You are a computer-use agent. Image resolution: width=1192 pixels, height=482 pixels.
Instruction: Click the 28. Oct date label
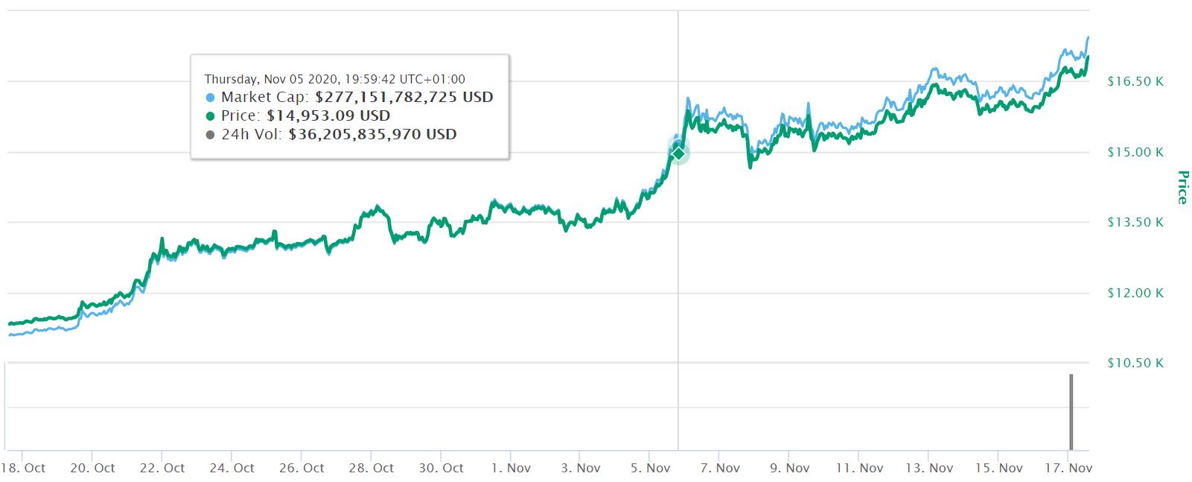click(x=372, y=469)
